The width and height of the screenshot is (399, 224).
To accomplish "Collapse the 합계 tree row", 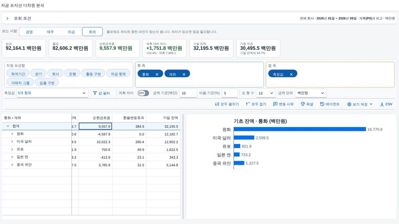I will [x=8, y=126].
